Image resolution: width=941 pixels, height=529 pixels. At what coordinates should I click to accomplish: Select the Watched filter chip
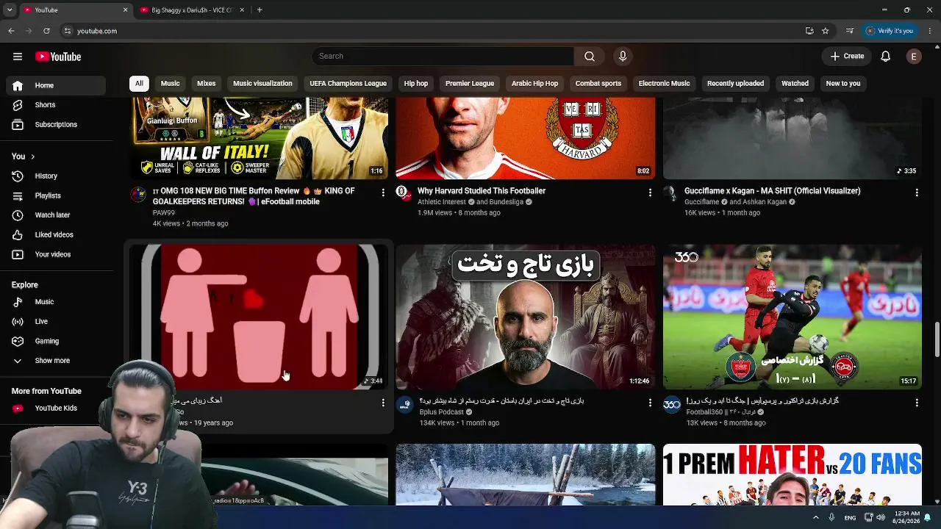795,84
